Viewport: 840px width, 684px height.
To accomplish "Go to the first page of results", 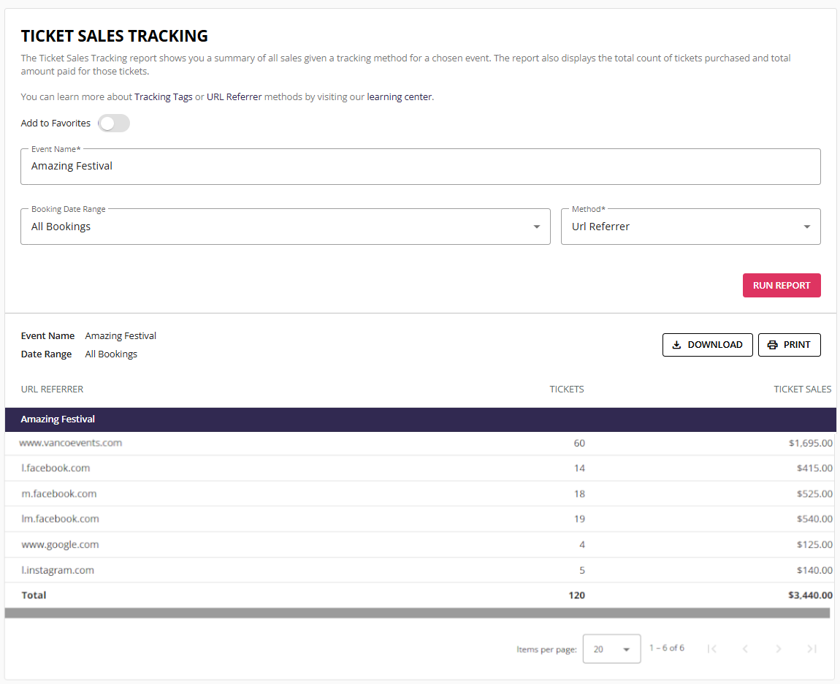I will click(x=711, y=649).
